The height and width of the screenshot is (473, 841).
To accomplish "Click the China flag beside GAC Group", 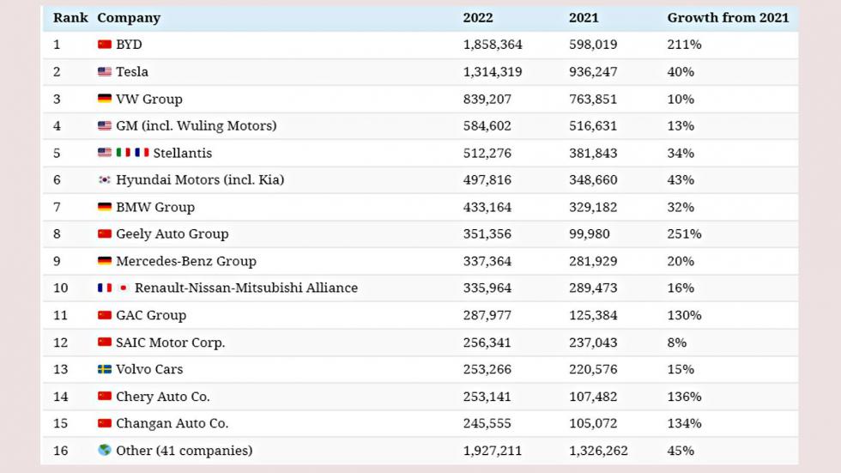I will 105,315.
